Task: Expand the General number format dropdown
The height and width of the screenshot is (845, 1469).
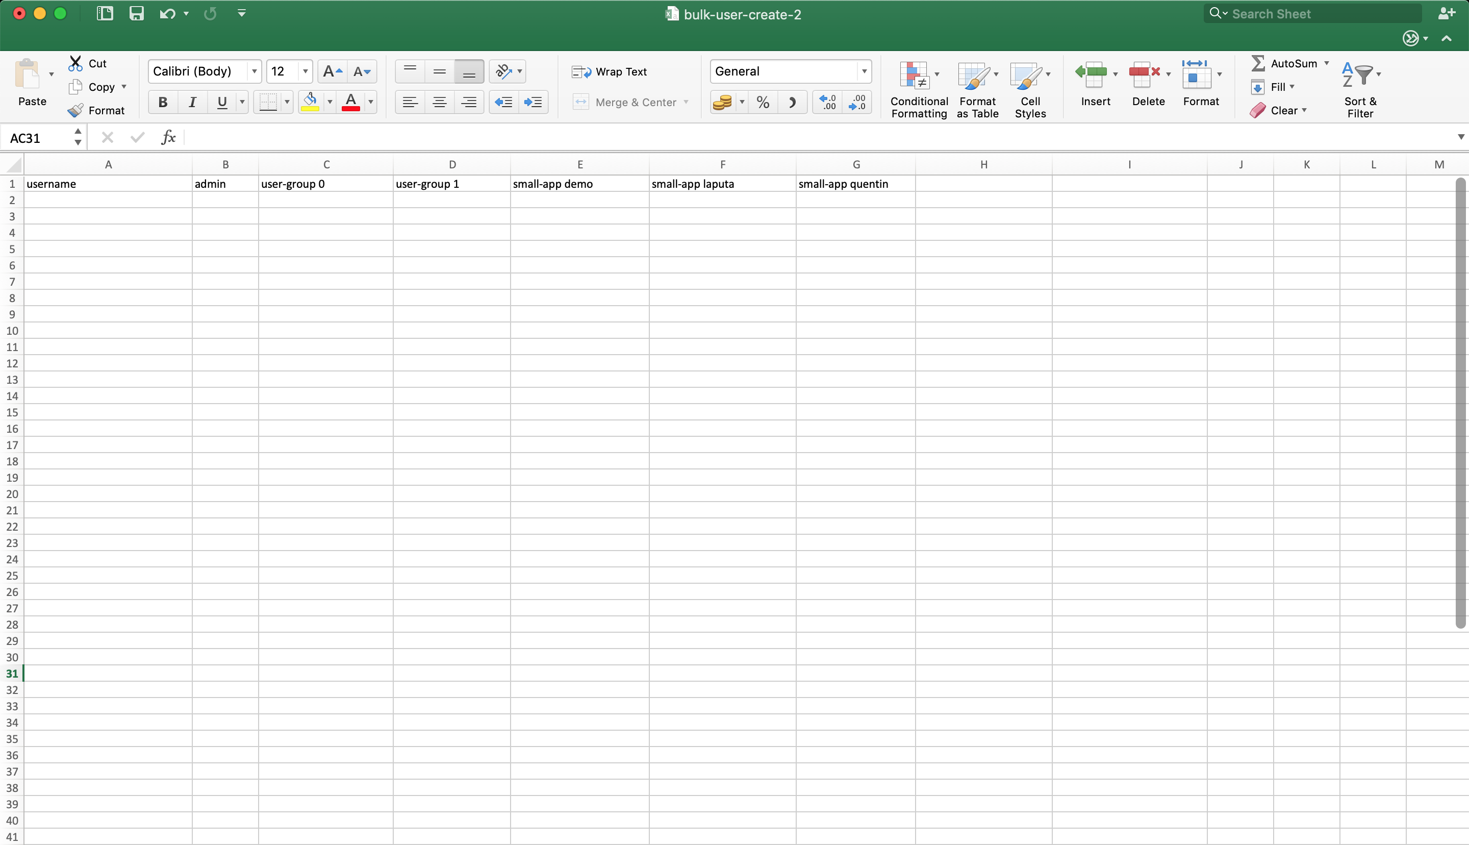Action: pos(864,71)
